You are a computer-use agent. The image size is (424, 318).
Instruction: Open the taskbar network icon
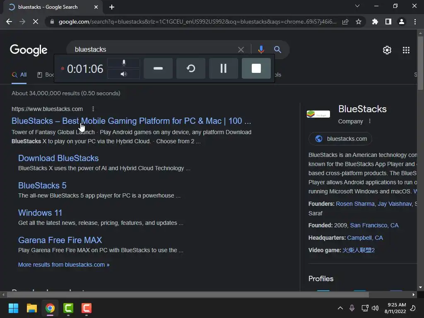click(365, 308)
